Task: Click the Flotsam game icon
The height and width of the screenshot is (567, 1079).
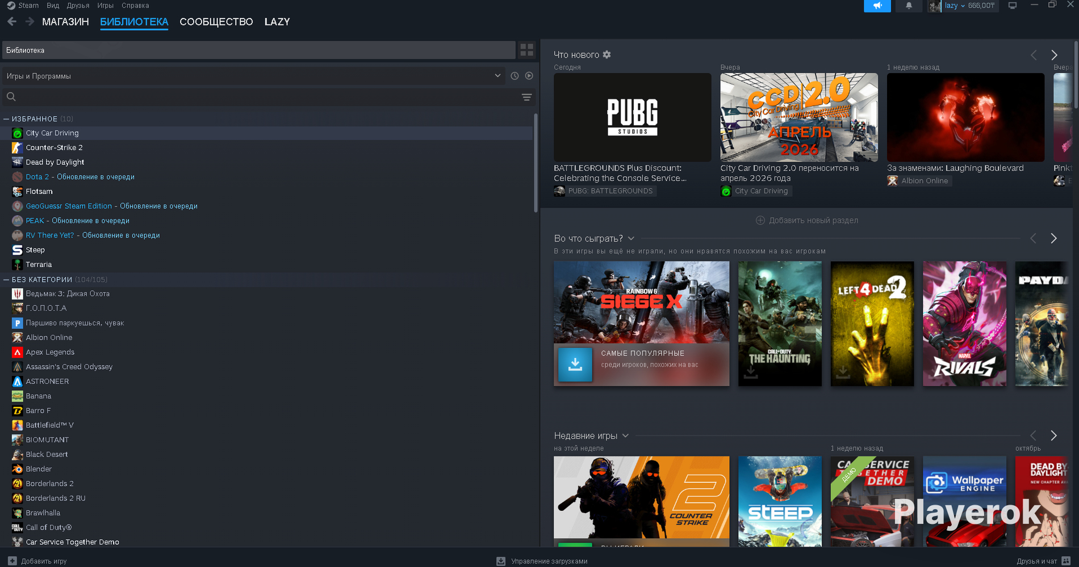Action: click(18, 192)
